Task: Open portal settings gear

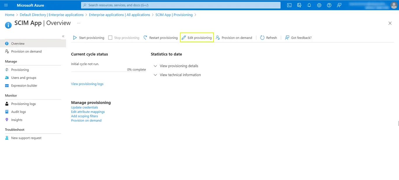Action: [319, 5]
